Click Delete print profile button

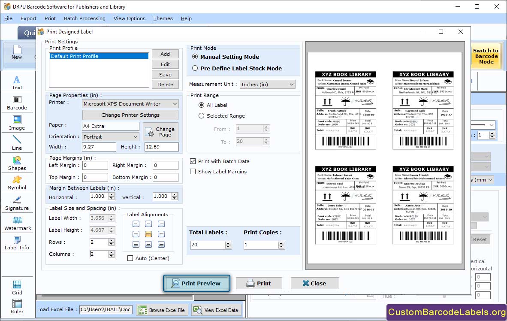pos(165,84)
